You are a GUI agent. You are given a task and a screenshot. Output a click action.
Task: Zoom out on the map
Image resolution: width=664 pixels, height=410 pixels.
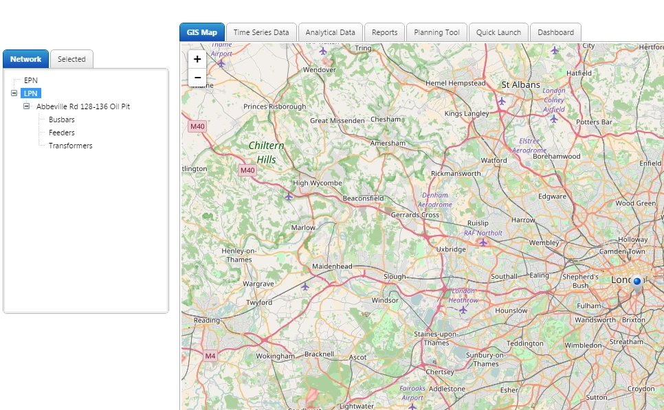coord(197,78)
